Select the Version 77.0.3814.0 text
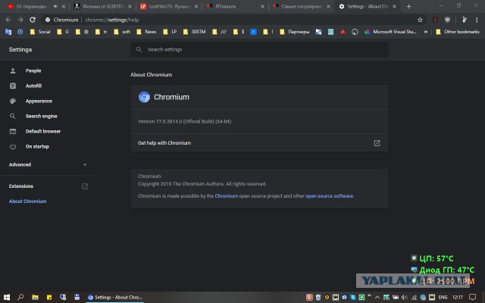Image resolution: width=485 pixels, height=303 pixels. point(185,121)
